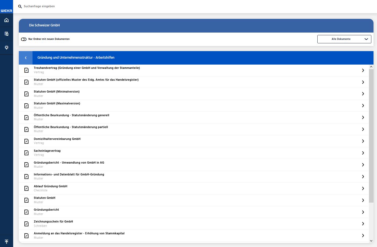Image resolution: width=377 pixels, height=247 pixels.
Task: Open 'Gründungsbericht - Umwandlung von GmbH in AG'
Action: coord(69,163)
